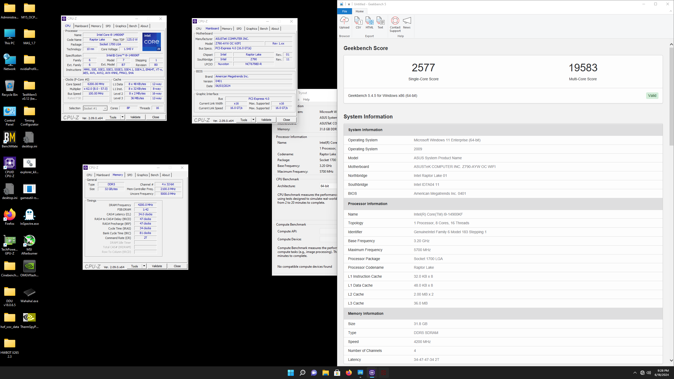
Task: Click Validate in CPU-Z CPU window
Action: point(135,117)
